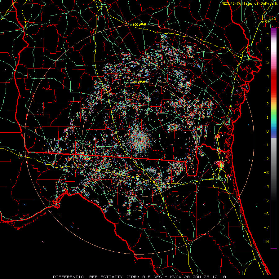Click the product title reading DIFFERENTIAL REFLECTIVITY (ZDR)

[97, 277]
